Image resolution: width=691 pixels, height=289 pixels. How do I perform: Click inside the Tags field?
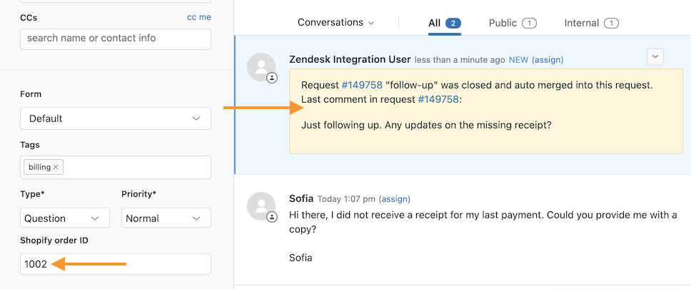pos(136,167)
